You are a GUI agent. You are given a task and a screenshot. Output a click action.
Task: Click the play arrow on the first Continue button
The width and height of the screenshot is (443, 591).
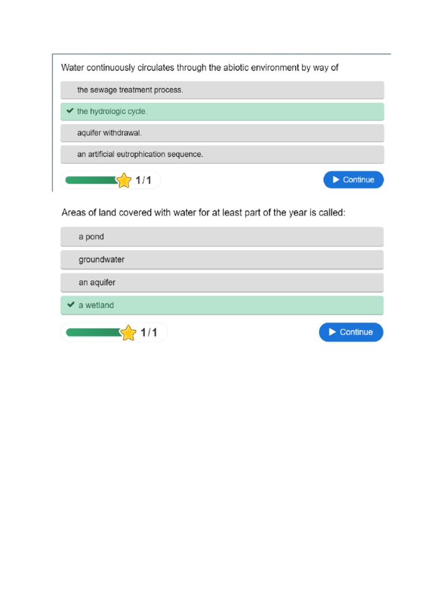point(335,179)
